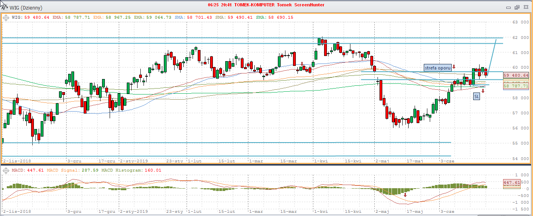Image resolution: width=533 pixels, height=216 pixels.
Task: Click the WIG chart window title icon
Action: (x=4, y=8)
